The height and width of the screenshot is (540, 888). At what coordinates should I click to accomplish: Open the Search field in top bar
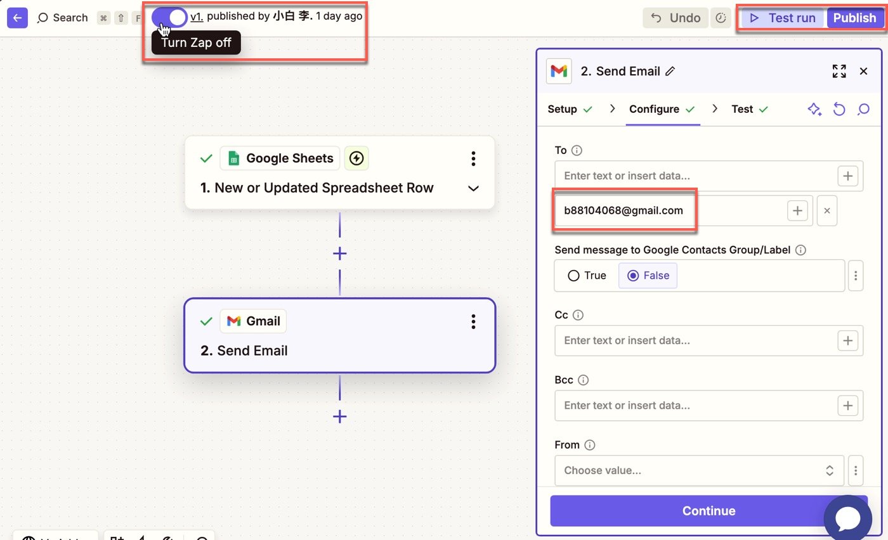tap(63, 18)
